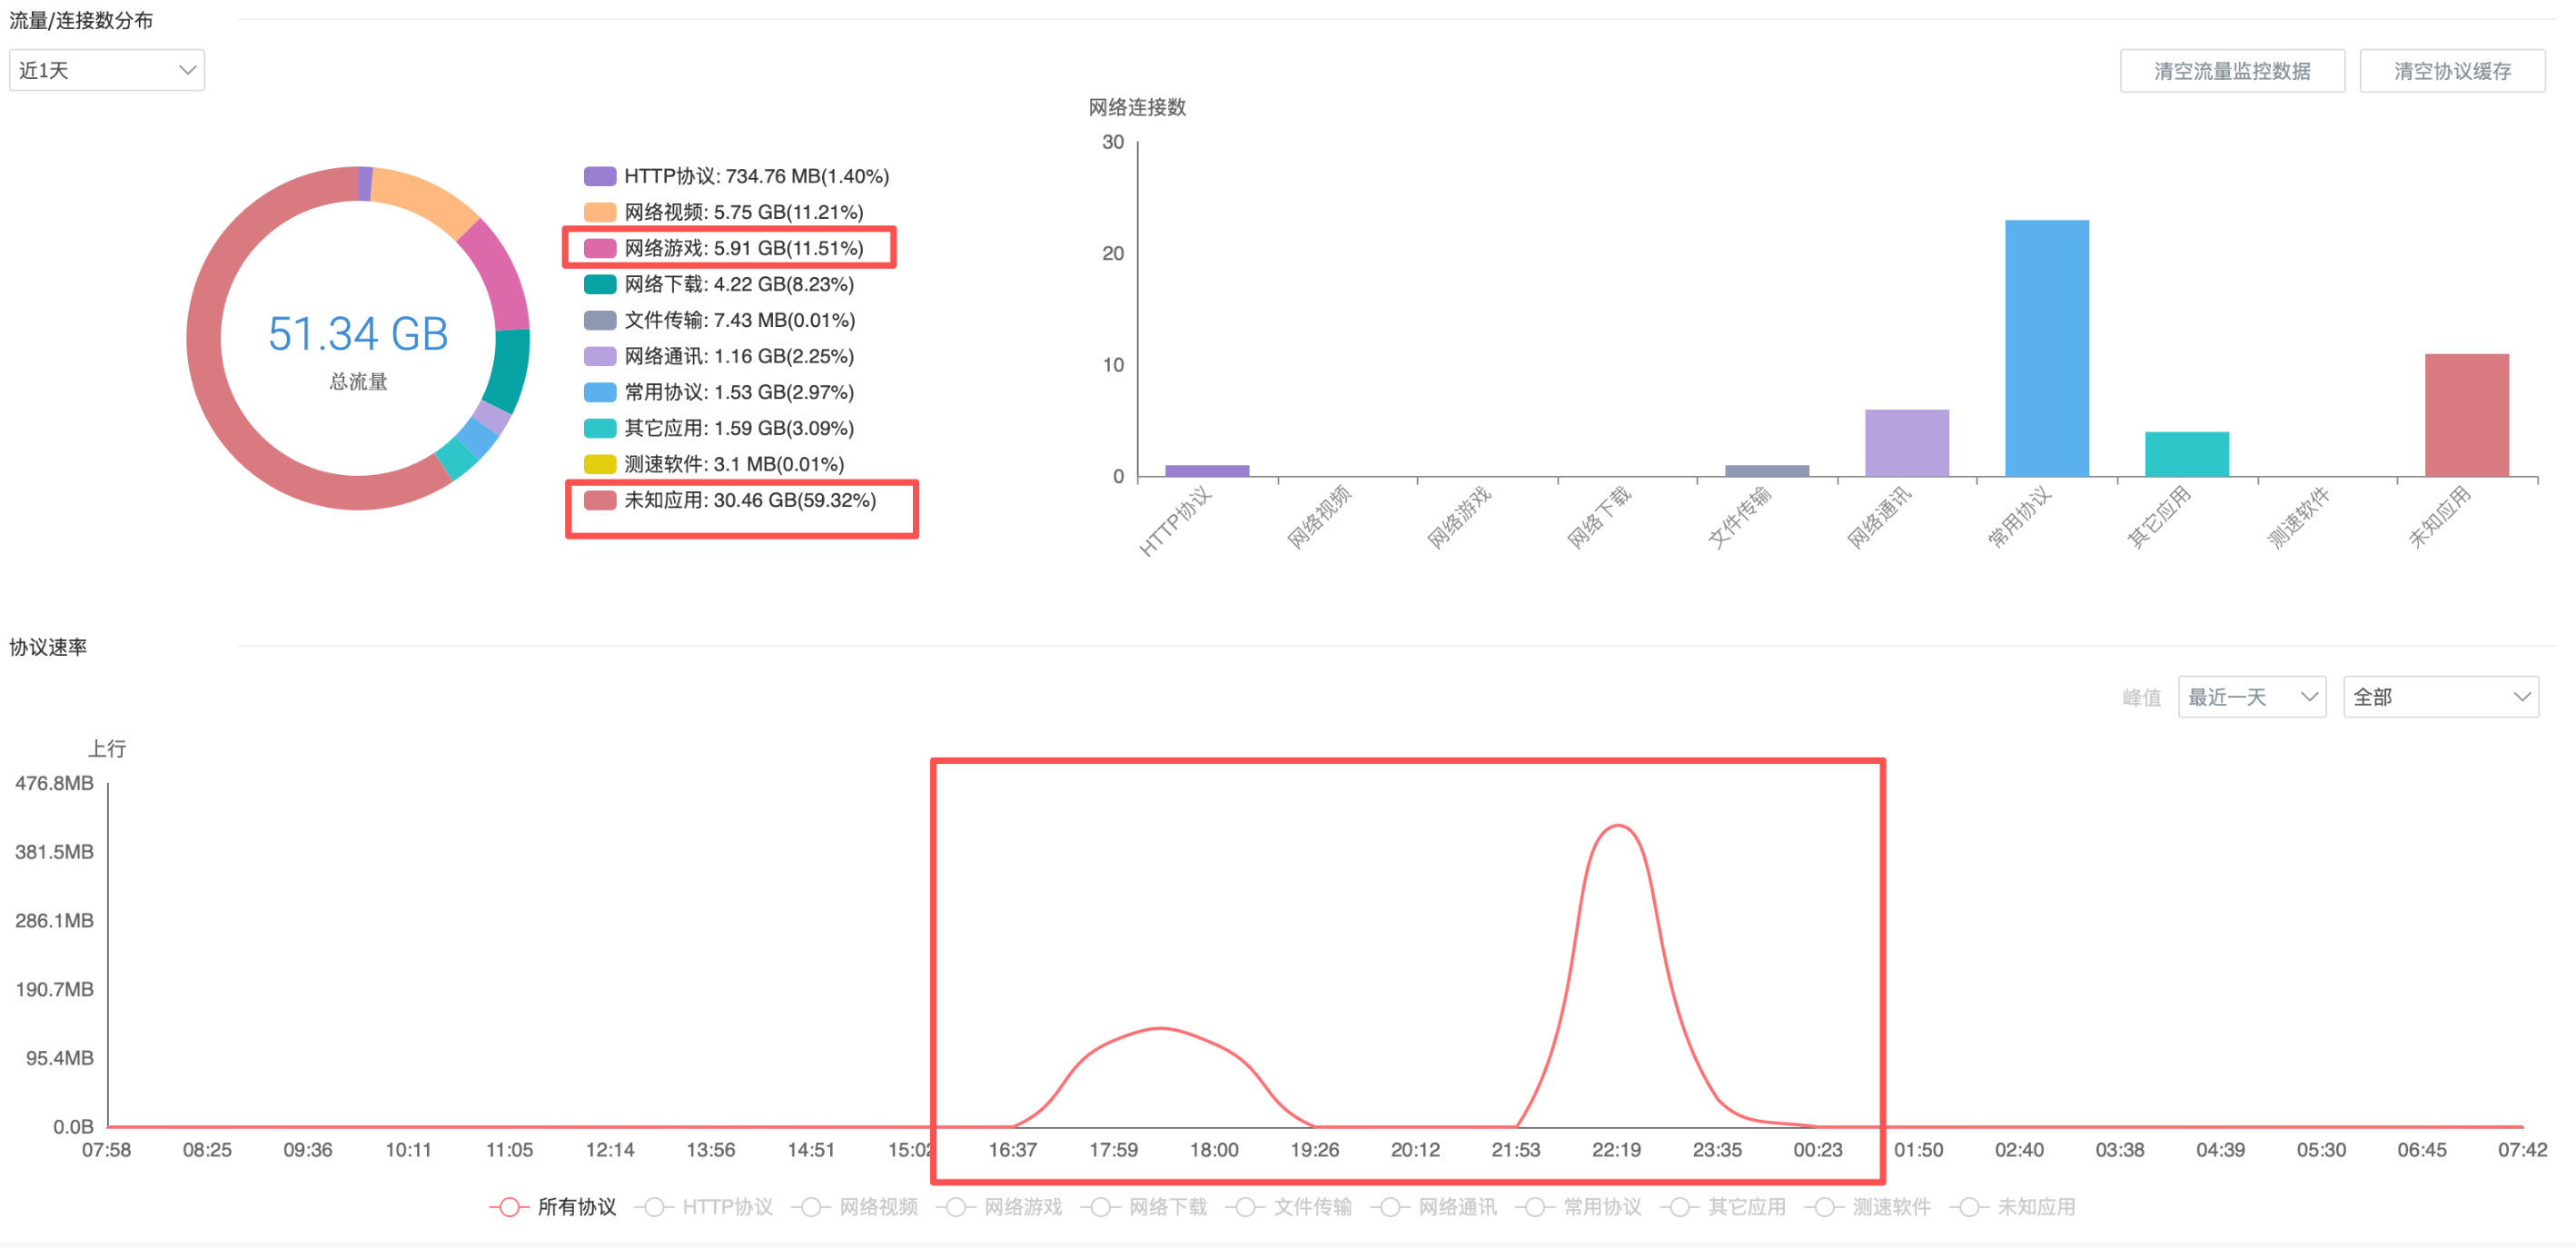2576x1248 pixels.
Task: Click the 测速软件 legend marker at the bottom
Action: click(x=1824, y=1207)
